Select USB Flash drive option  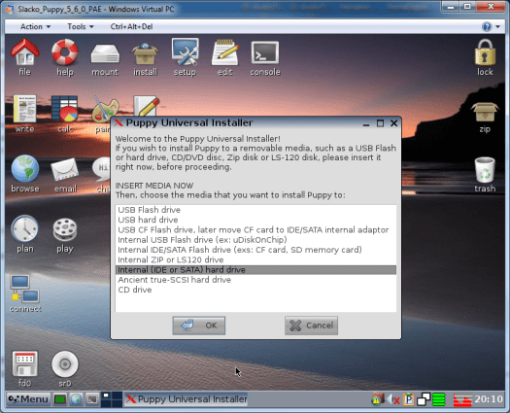(x=255, y=210)
